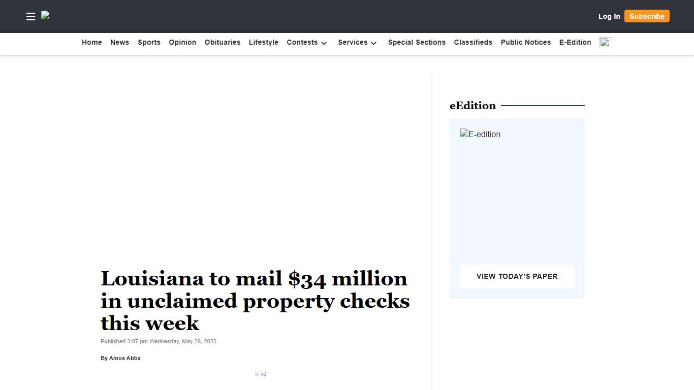Open the hamburger navigation menu

click(x=30, y=16)
